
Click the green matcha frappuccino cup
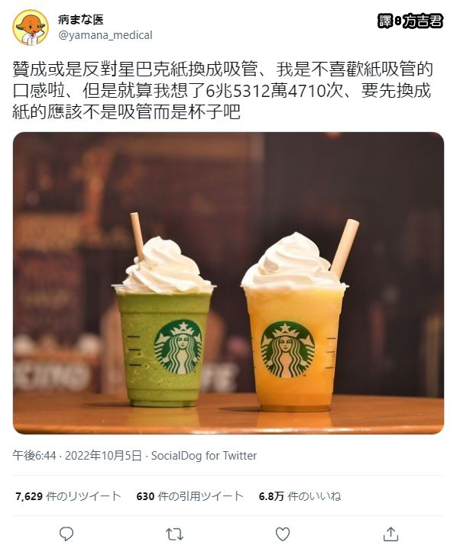click(164, 345)
